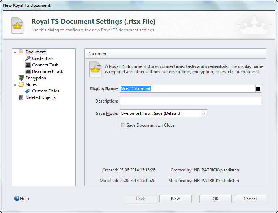
Task: Open the black color picker swatch
Action: coord(258,89)
